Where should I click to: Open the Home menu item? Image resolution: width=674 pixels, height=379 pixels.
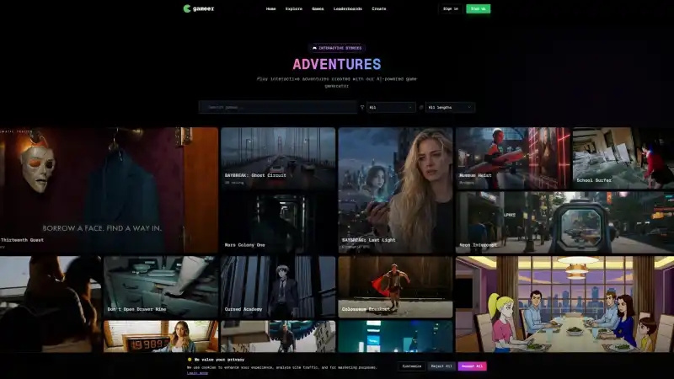(x=270, y=8)
